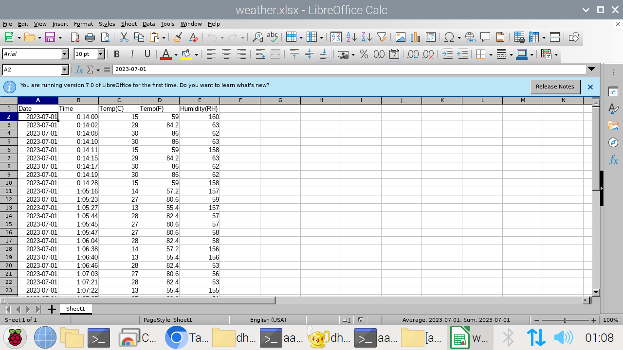Add a decimal place
The image size is (623, 350).
[x=413, y=54]
